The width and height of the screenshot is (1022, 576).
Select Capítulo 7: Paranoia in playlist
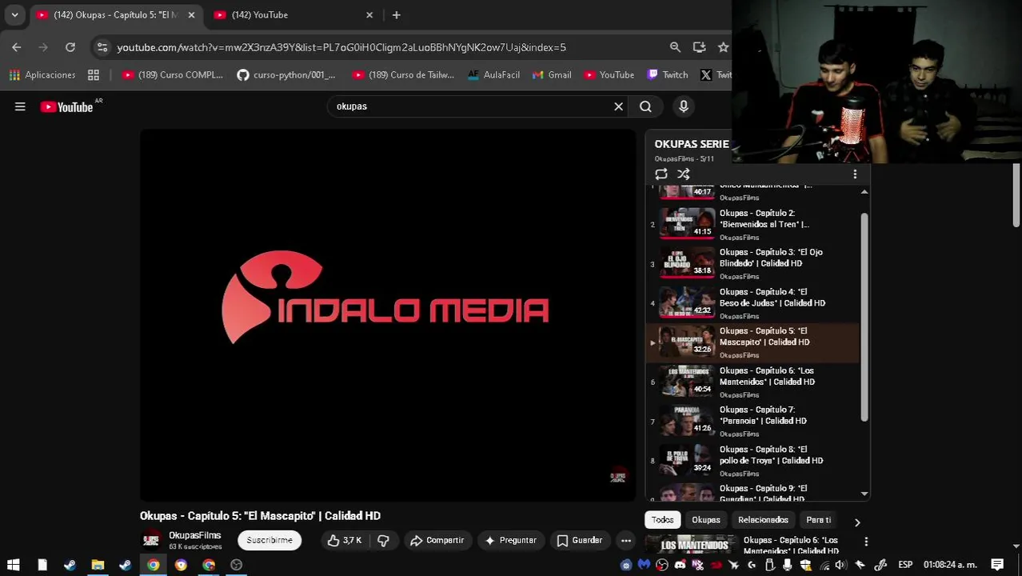coord(752,422)
